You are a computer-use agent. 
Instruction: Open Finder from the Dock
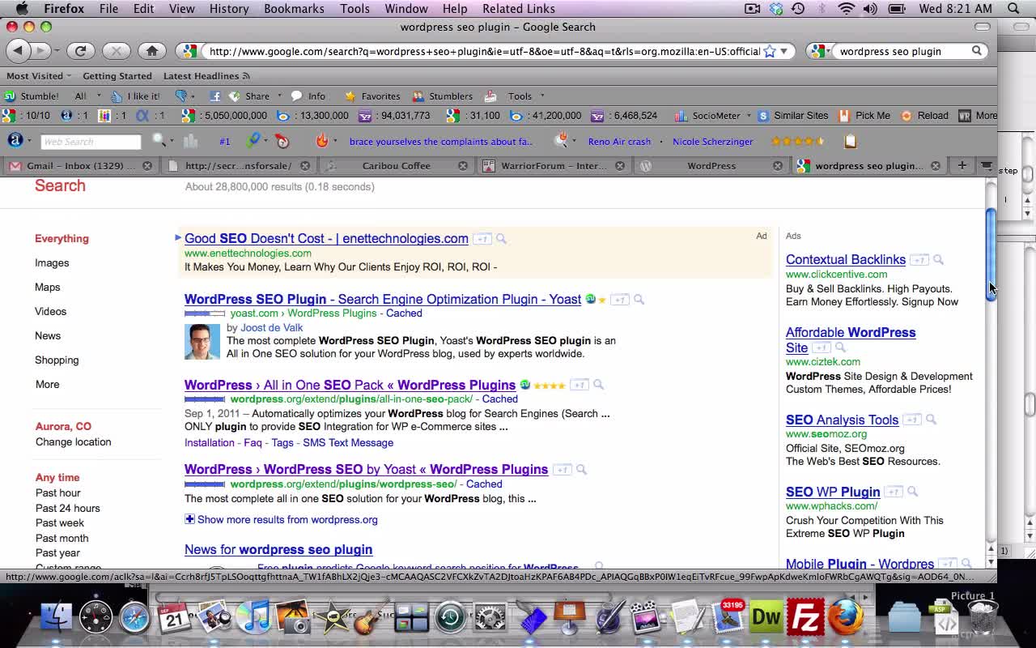point(56,618)
